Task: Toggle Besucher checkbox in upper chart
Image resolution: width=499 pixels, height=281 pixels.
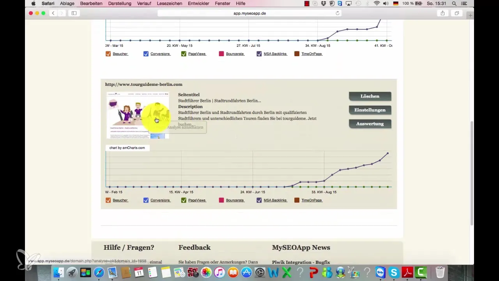Action: click(108, 54)
